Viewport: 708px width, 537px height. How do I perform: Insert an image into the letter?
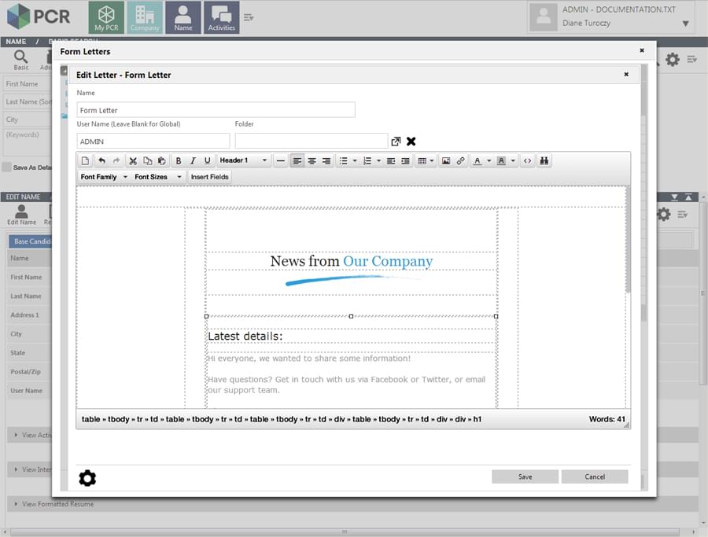[x=446, y=160]
